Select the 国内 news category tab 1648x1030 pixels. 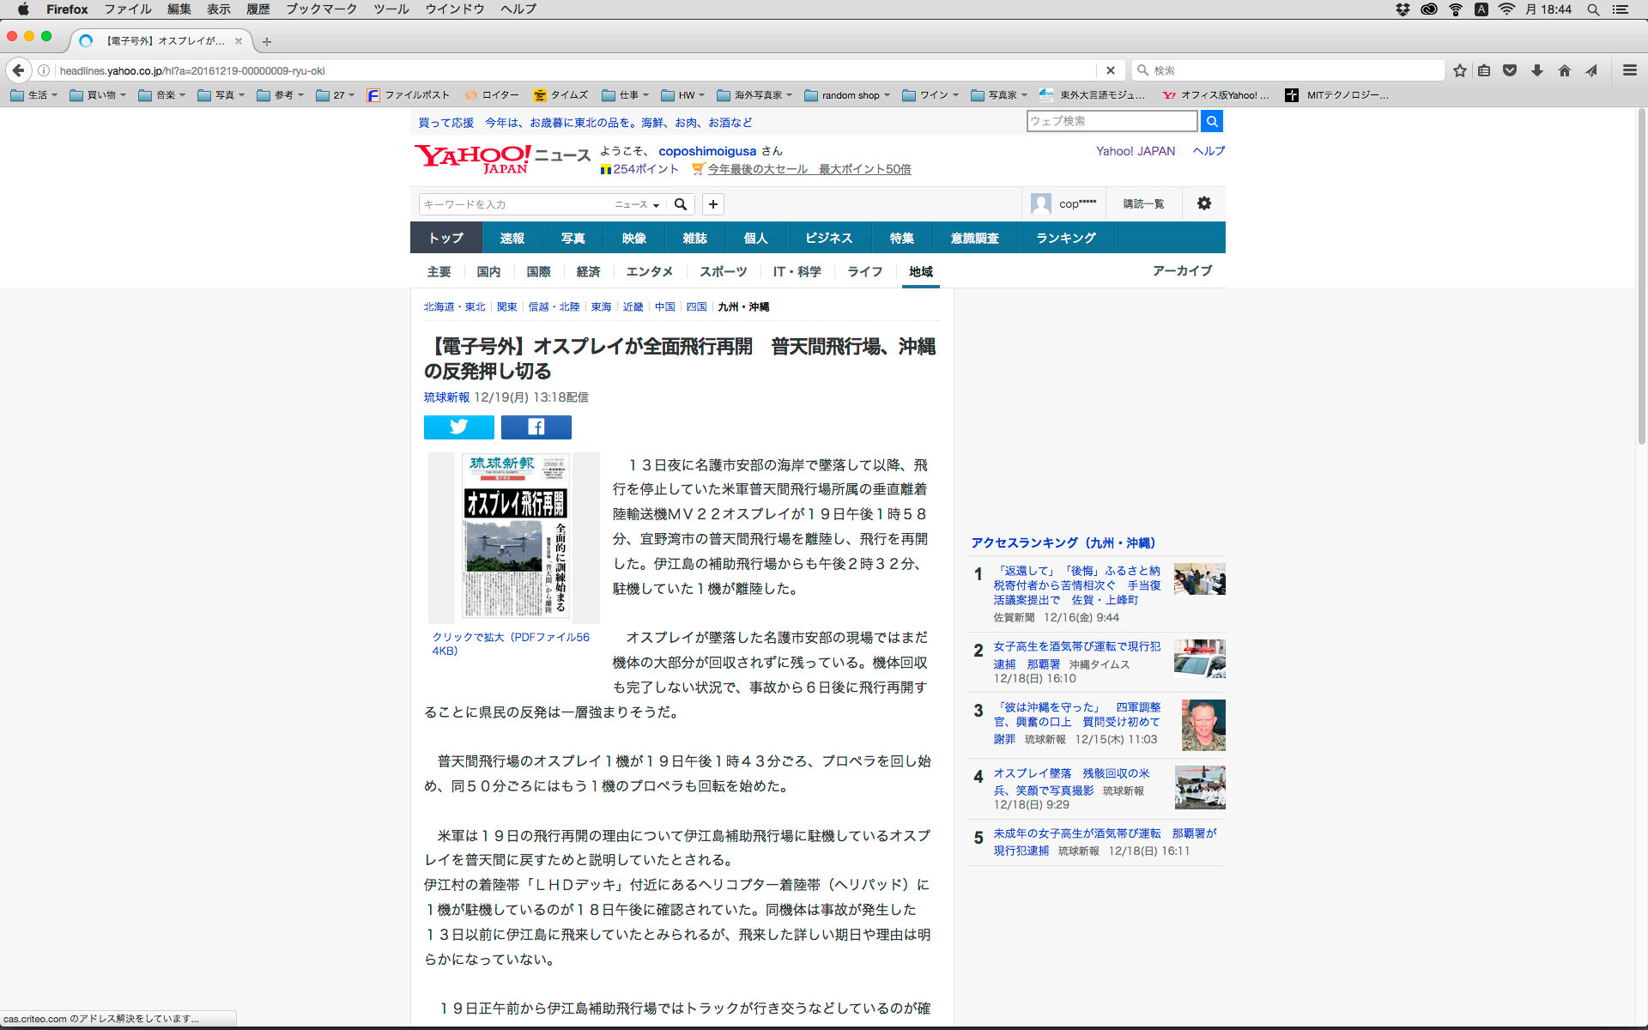pyautogui.click(x=488, y=271)
